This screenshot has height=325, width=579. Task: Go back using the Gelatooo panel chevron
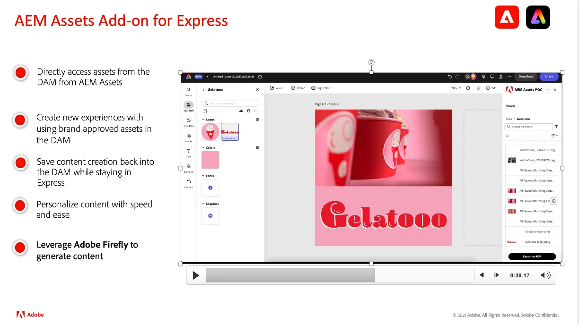(203, 90)
